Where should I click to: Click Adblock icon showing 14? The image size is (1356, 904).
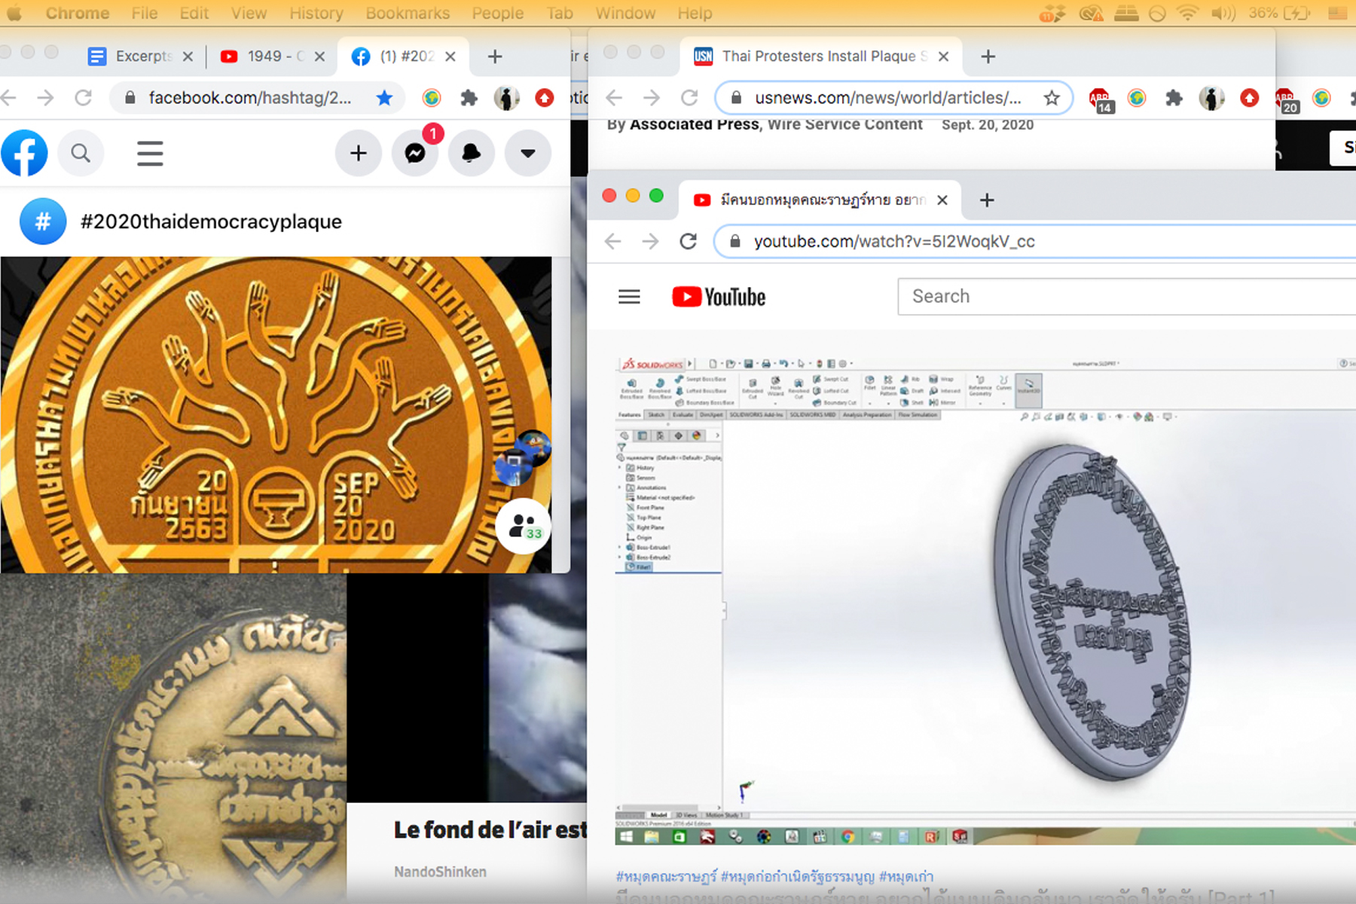1101,99
